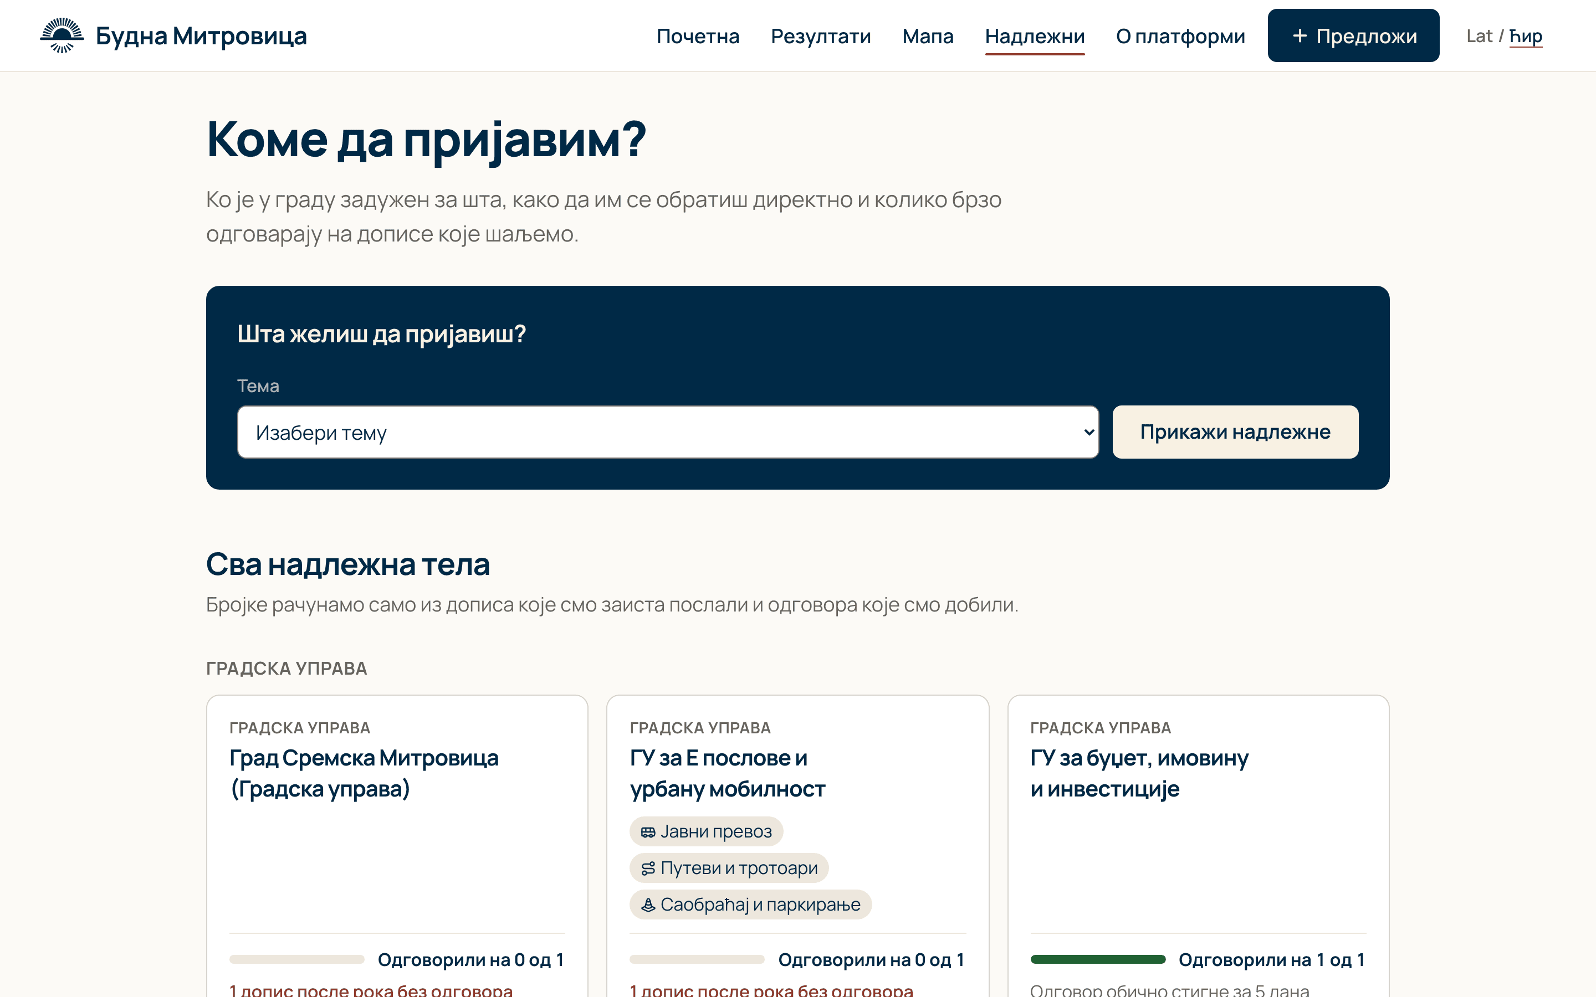1596x997 pixels.
Task: Click the Путеви и тротоари topic tag
Action: click(729, 868)
